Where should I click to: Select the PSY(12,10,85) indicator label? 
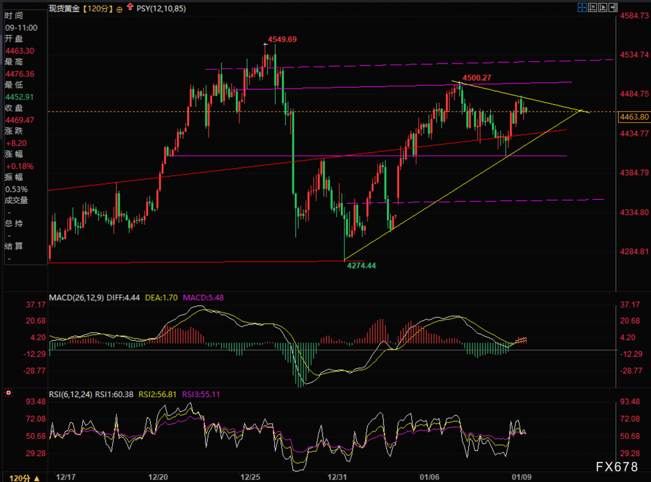click(161, 9)
